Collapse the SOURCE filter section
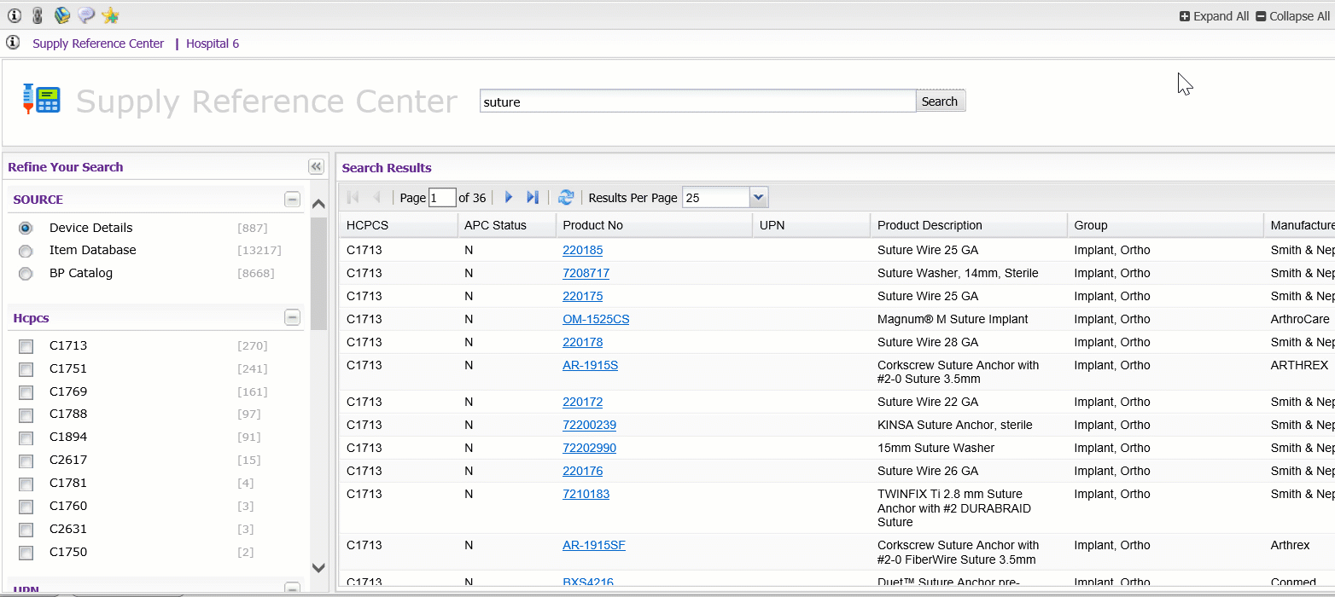Screen dimensions: 1335x597 pyautogui.click(x=292, y=200)
